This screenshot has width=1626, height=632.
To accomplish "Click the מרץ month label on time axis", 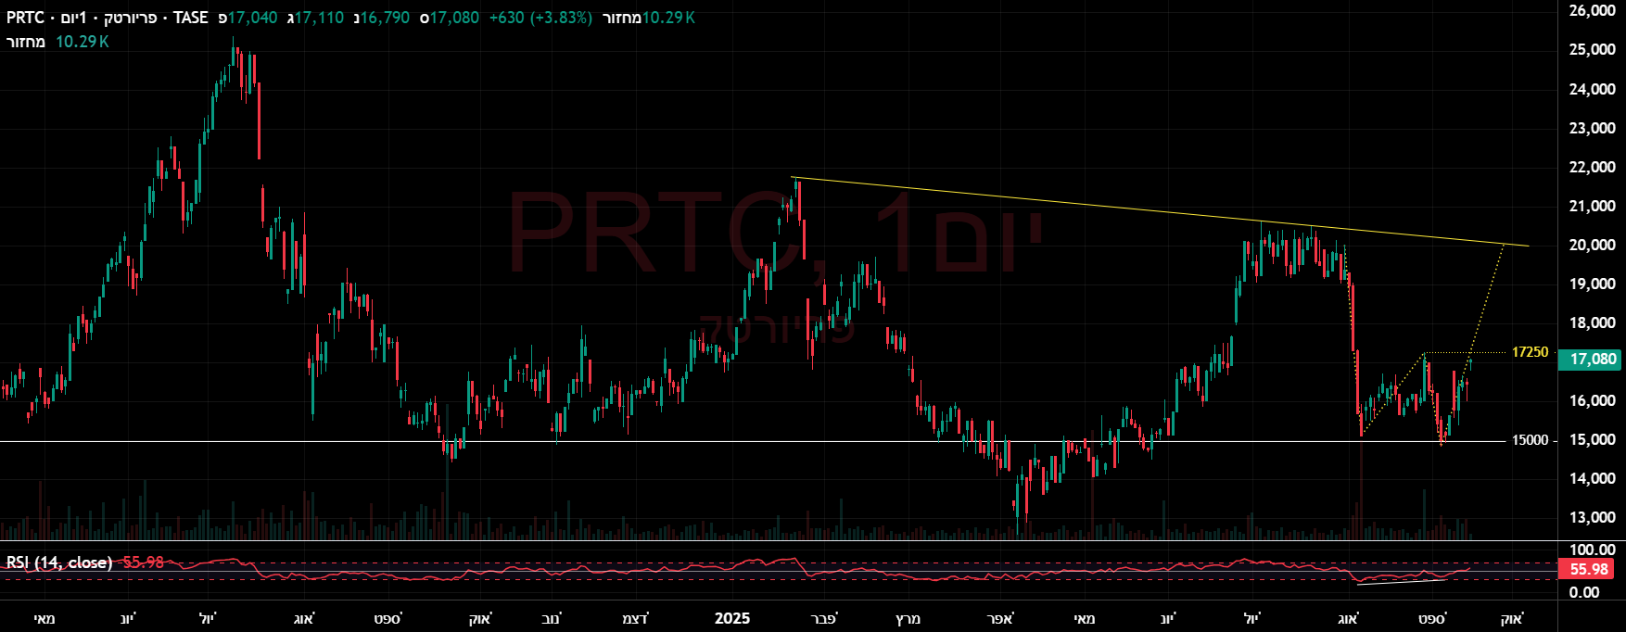I will (x=908, y=618).
